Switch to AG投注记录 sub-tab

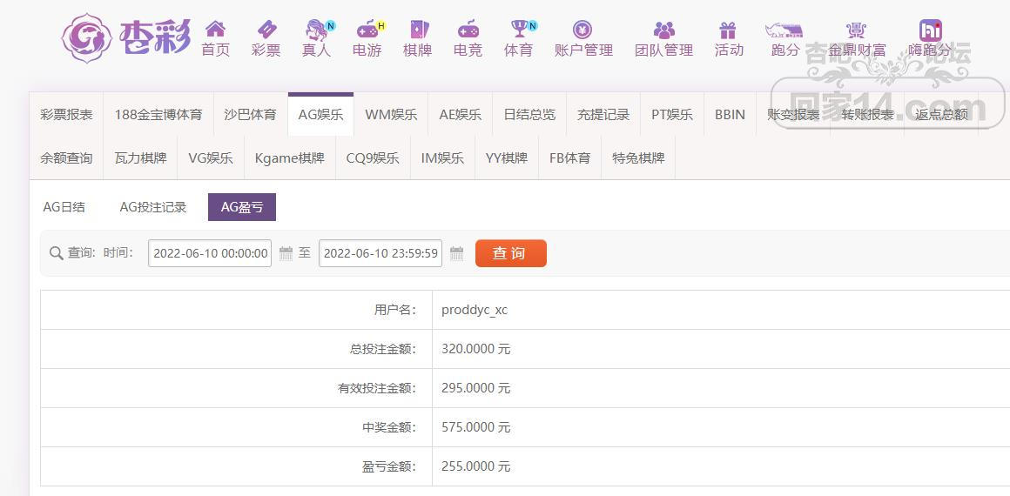point(153,207)
